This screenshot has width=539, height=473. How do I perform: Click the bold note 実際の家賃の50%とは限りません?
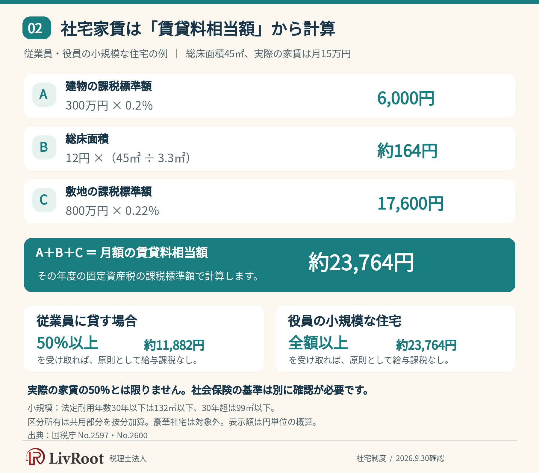click(x=107, y=390)
